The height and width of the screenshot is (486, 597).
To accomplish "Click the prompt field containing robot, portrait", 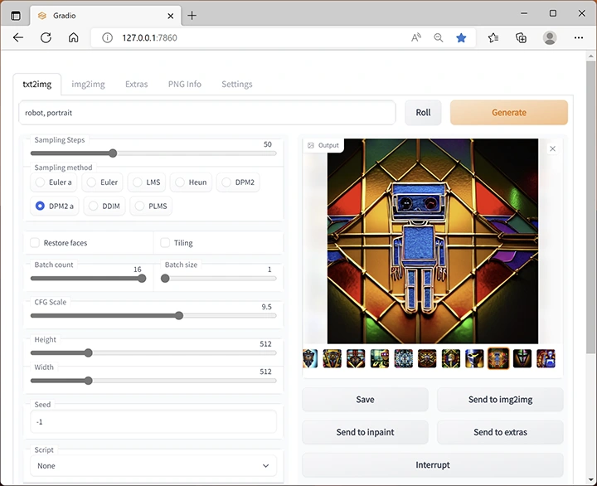I will pyautogui.click(x=207, y=113).
